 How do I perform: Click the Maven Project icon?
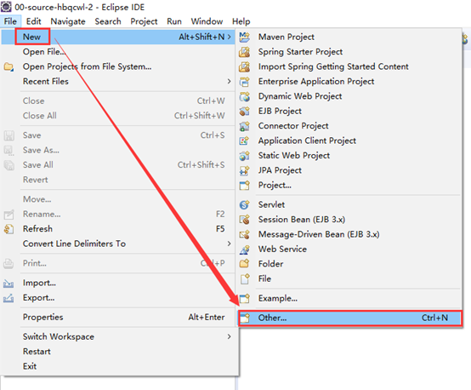245,37
